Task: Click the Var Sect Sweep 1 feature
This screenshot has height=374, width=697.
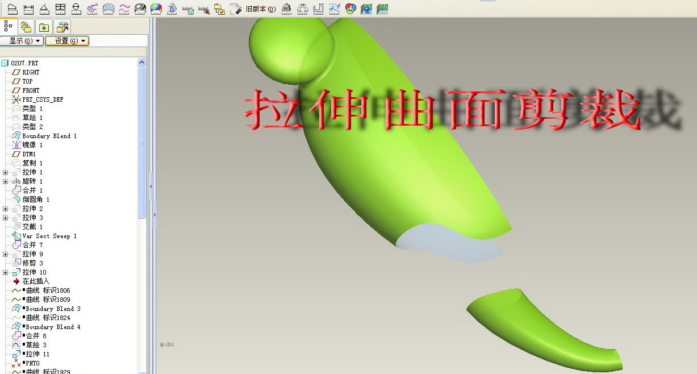Action: click(49, 236)
